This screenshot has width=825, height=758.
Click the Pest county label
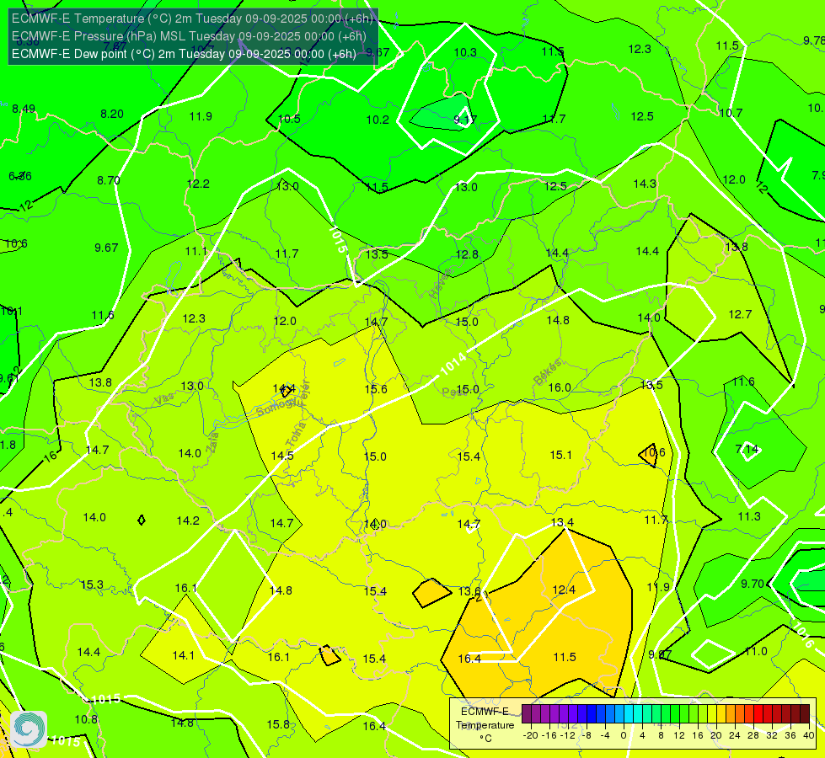(x=453, y=392)
